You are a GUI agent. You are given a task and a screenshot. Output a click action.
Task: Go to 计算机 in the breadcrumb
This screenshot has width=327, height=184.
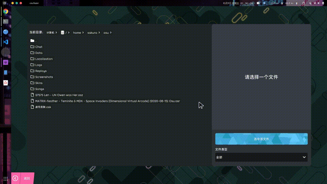pyautogui.click(x=50, y=33)
